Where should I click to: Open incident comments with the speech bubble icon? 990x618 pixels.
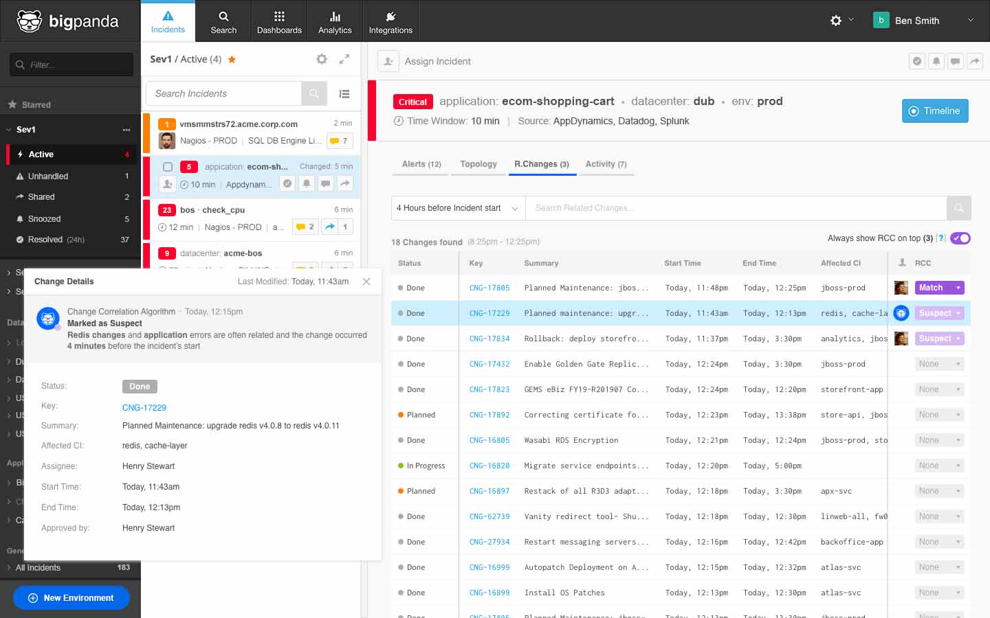click(x=956, y=61)
